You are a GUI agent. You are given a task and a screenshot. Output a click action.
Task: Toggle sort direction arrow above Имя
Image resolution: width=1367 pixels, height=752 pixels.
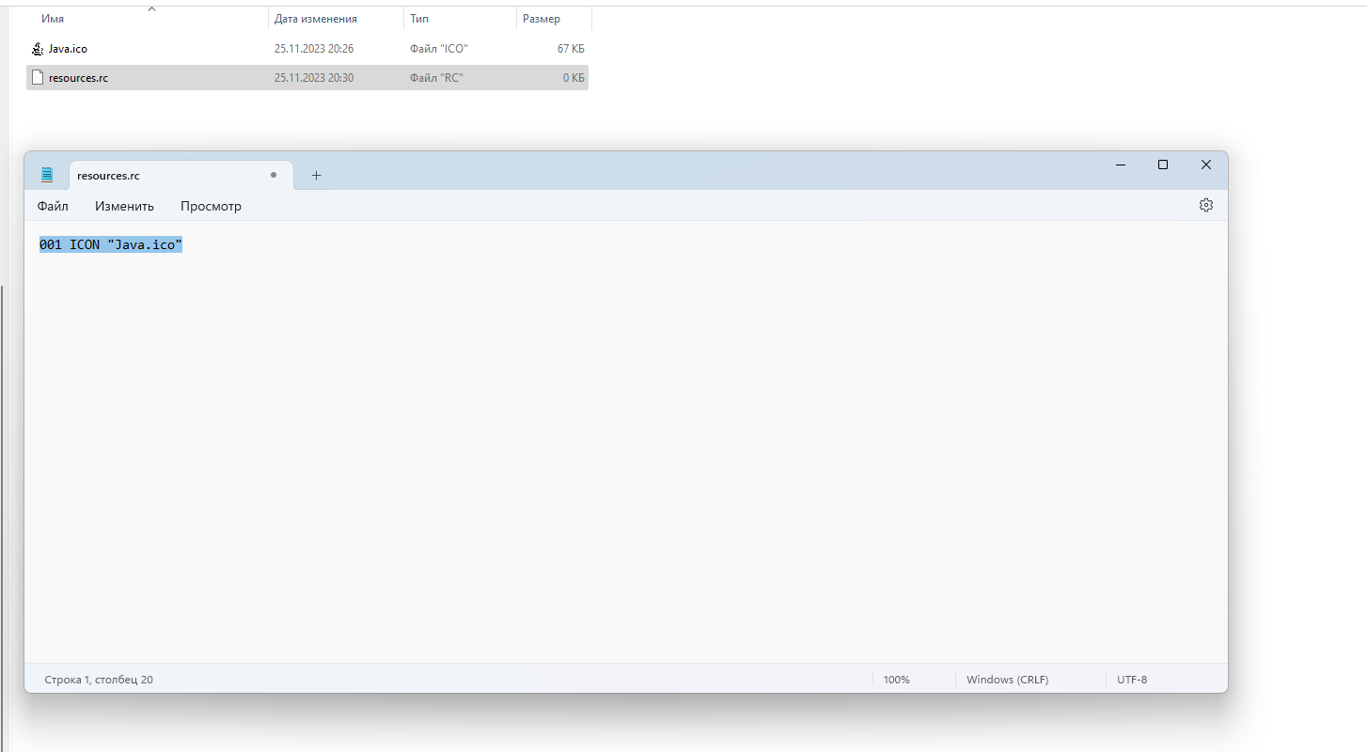[151, 8]
